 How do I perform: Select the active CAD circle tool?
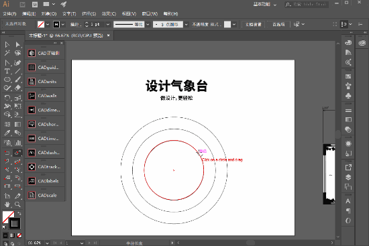(17, 153)
